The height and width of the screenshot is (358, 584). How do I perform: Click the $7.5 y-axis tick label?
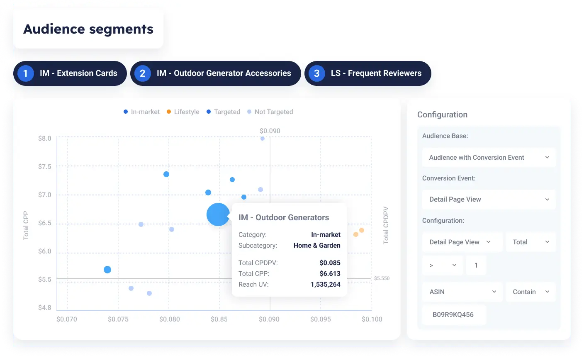[x=45, y=167]
